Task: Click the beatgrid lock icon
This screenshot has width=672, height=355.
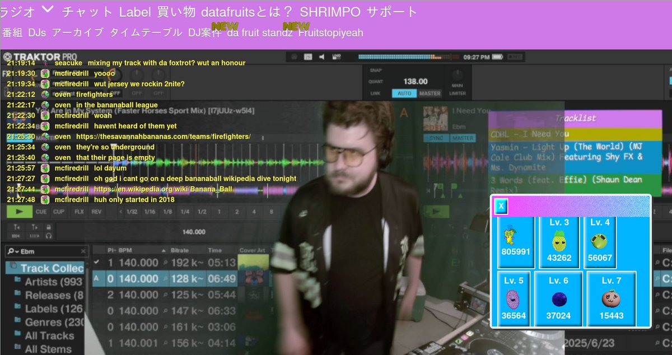Action: pos(49,227)
